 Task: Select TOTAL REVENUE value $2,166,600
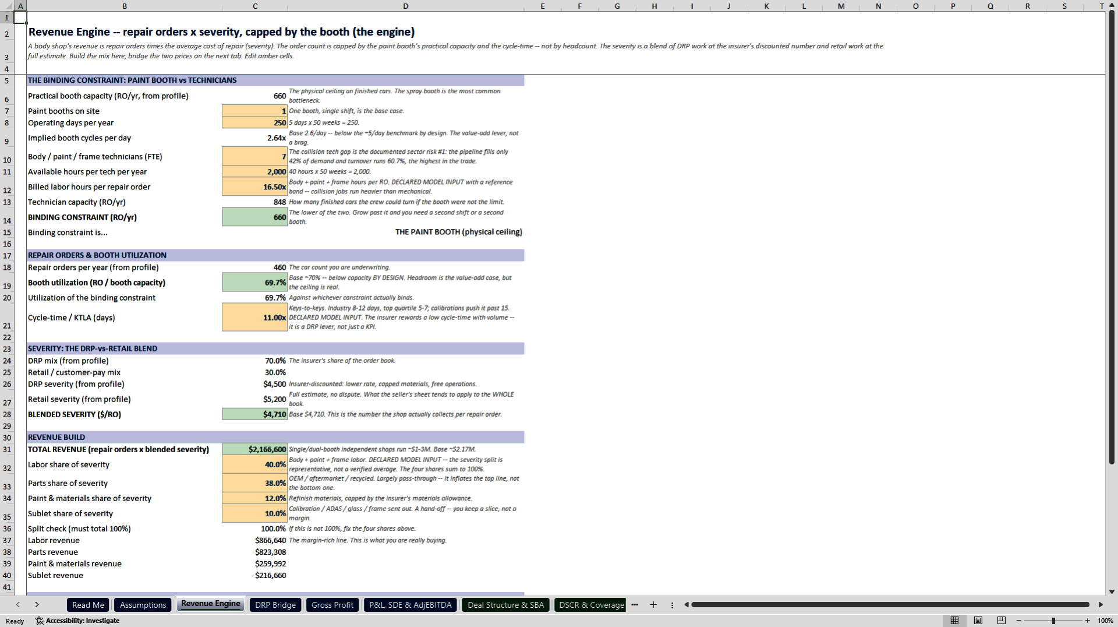[x=255, y=449]
